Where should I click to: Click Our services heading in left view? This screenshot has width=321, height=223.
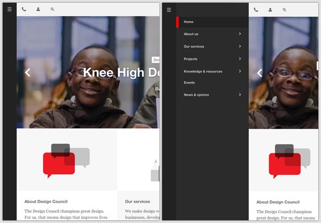coord(137,202)
